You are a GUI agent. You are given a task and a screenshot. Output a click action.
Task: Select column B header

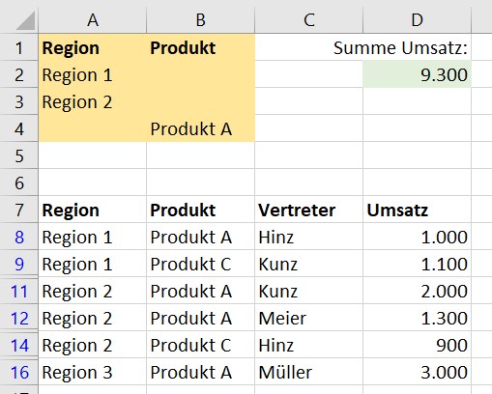pos(200,20)
